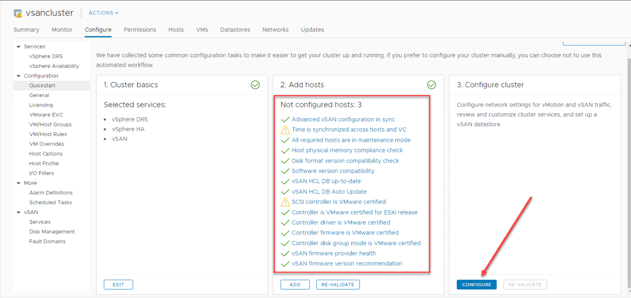Screen dimensions: 631x298
Task: Click the RE-VALIDATE button under Add hosts
Action: pyautogui.click(x=338, y=284)
